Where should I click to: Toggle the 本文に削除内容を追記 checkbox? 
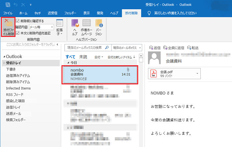(x=18, y=33)
